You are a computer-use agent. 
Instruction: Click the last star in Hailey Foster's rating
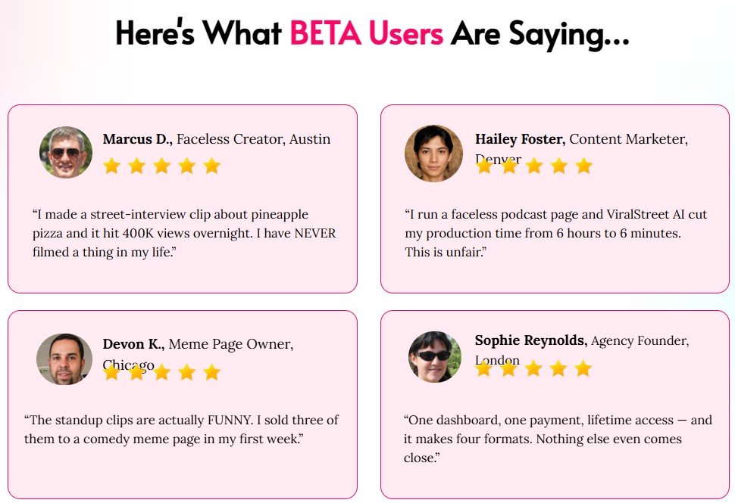pos(583,166)
